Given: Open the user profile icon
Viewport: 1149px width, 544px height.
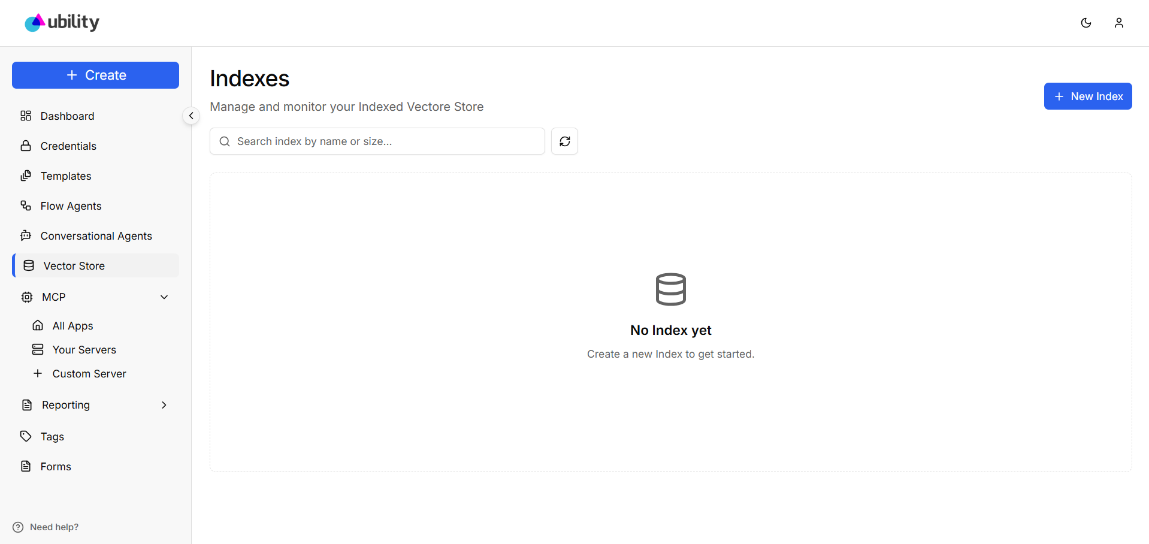Looking at the screenshot, I should tap(1119, 23).
